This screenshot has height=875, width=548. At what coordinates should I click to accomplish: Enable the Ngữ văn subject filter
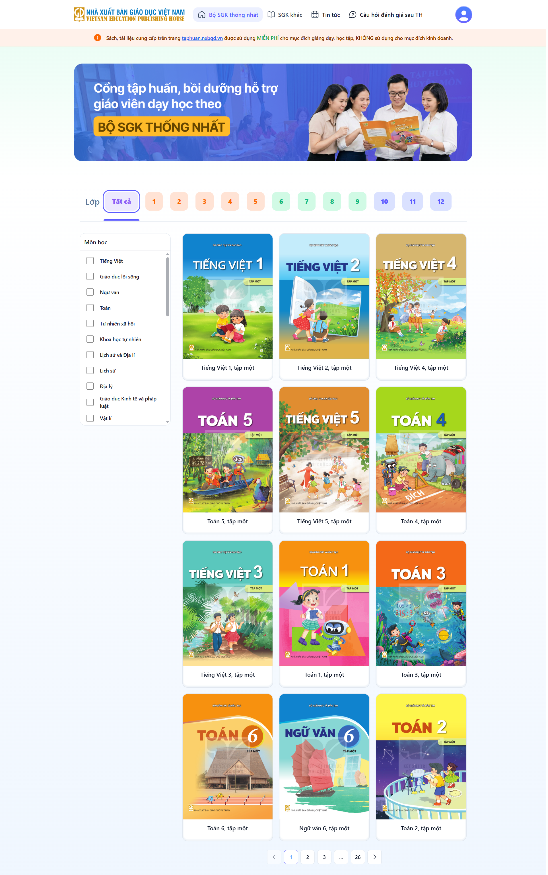(90, 292)
